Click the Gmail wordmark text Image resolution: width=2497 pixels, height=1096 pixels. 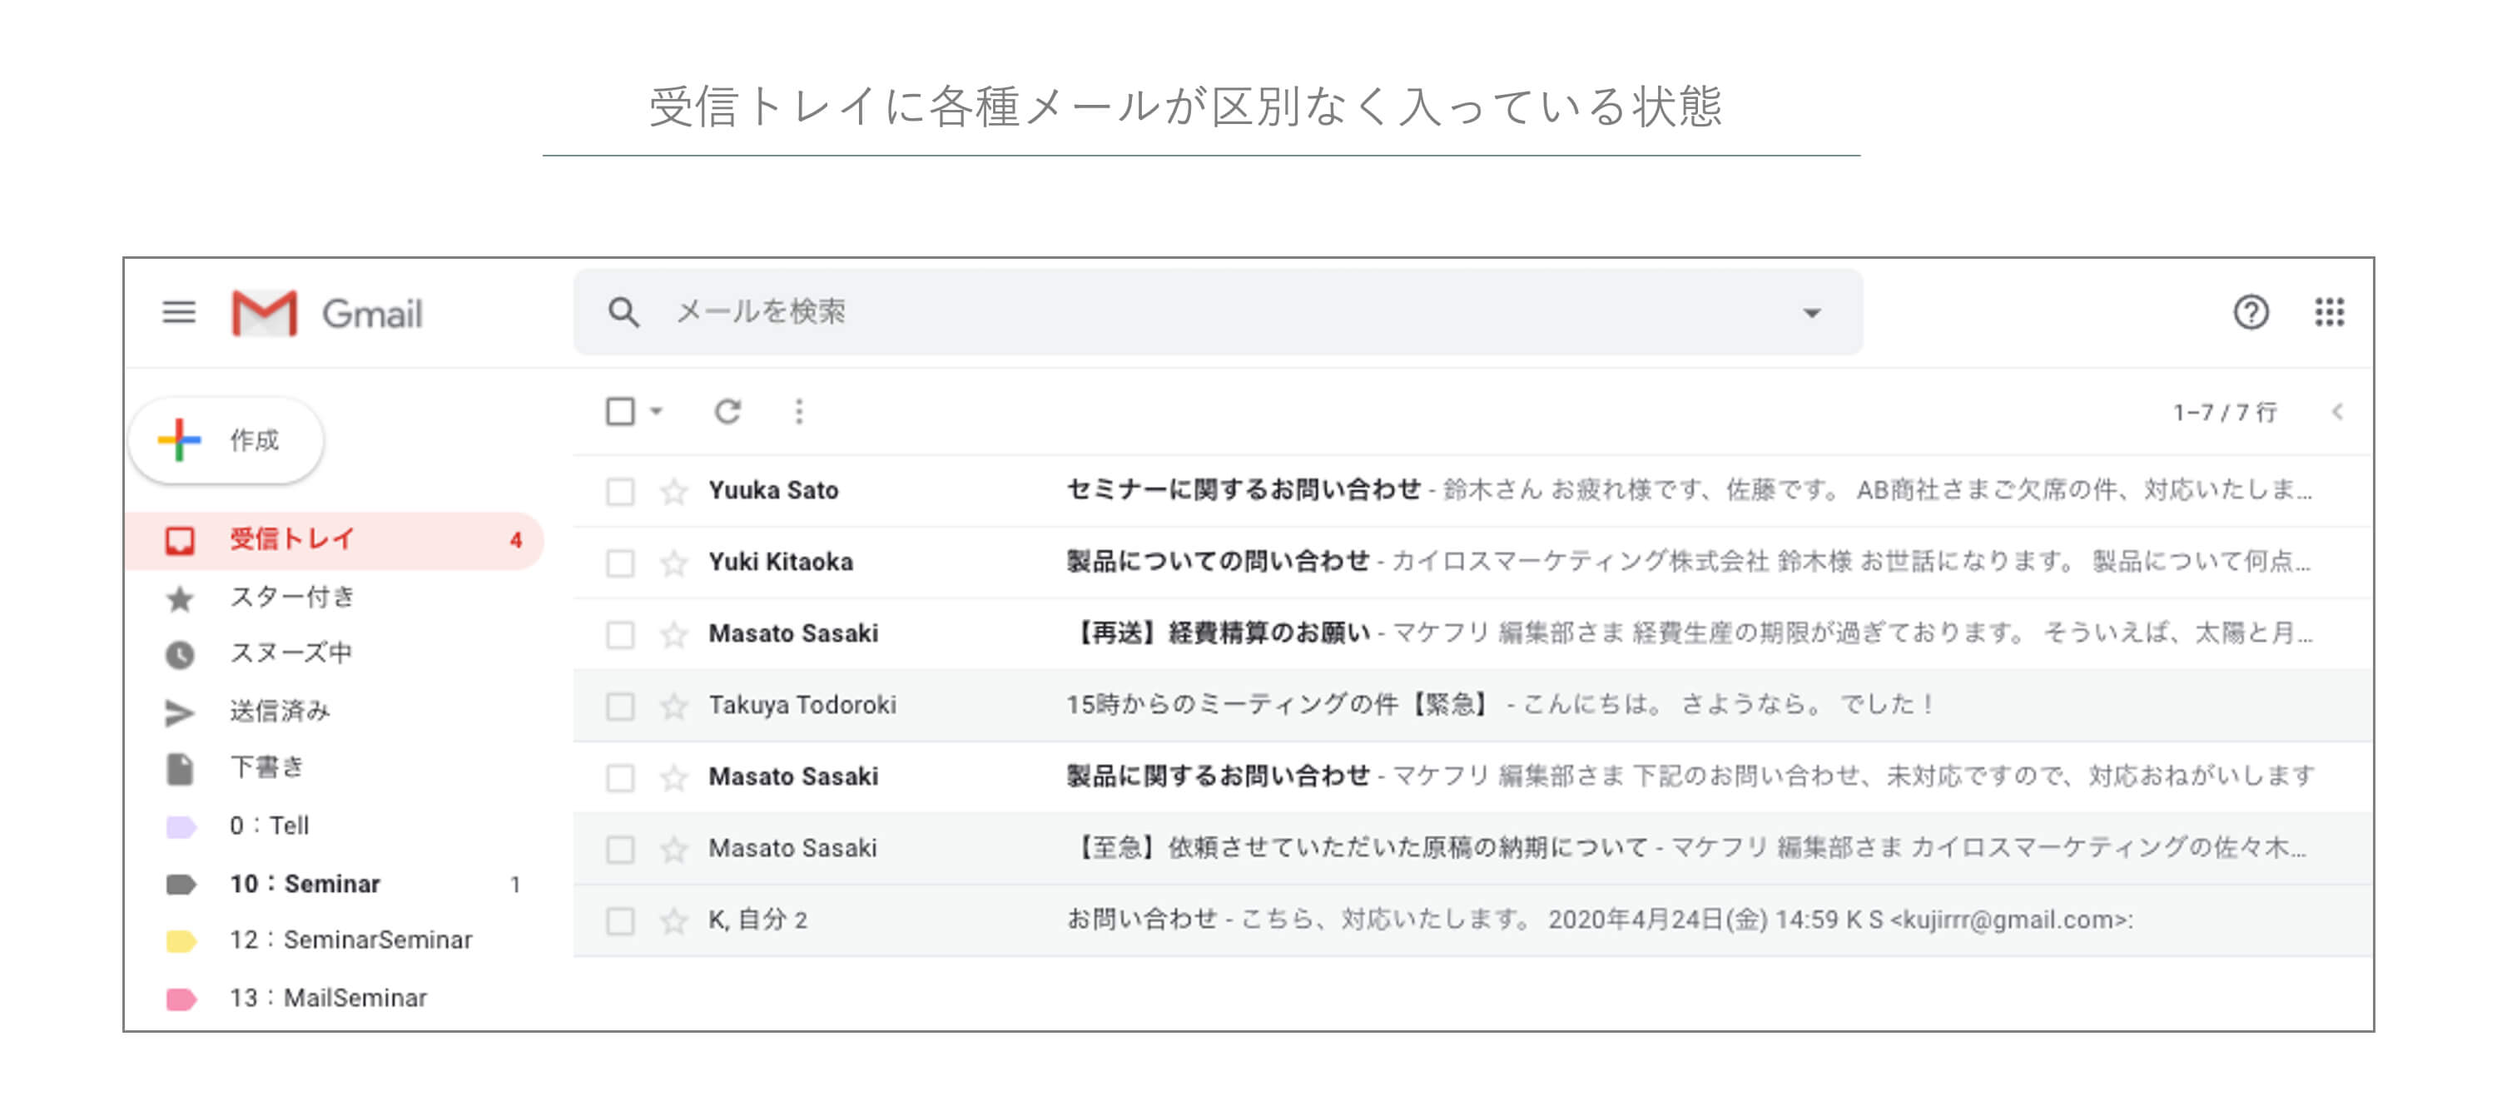[372, 314]
